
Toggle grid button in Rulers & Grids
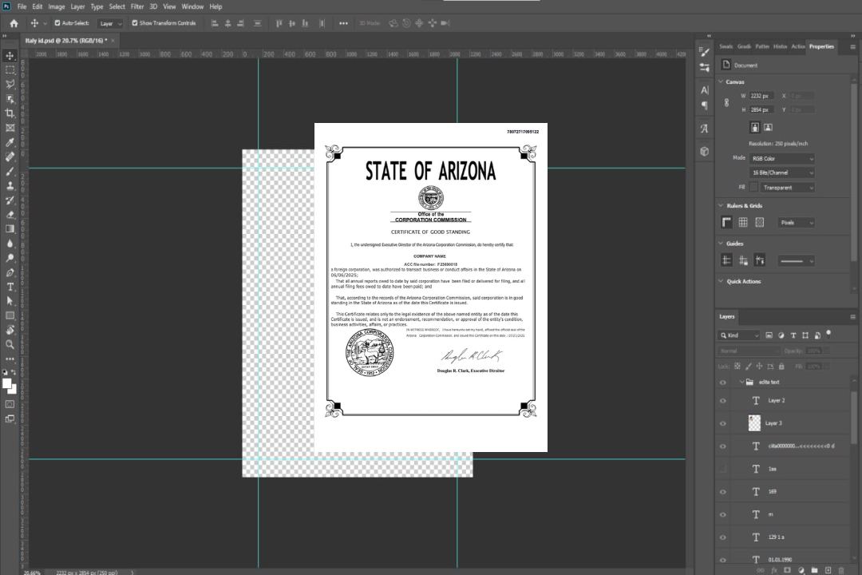(743, 222)
